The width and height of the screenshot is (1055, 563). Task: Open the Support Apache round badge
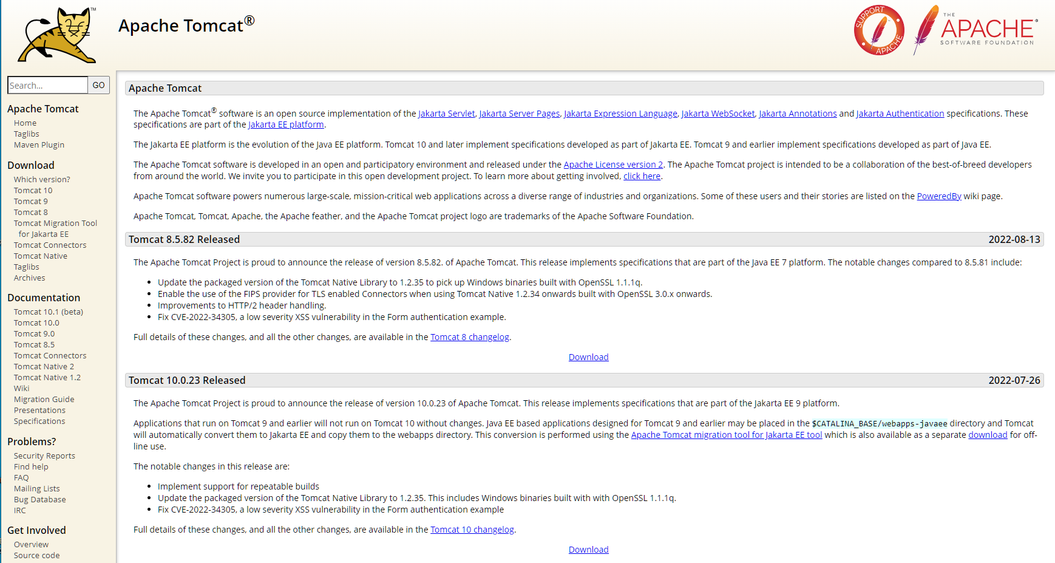point(878,30)
